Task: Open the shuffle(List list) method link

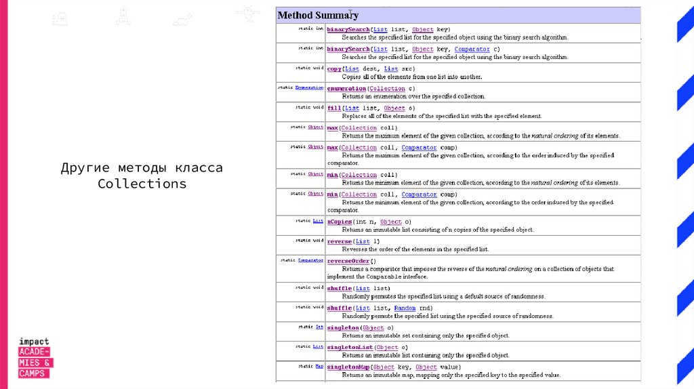Action: tap(340, 289)
